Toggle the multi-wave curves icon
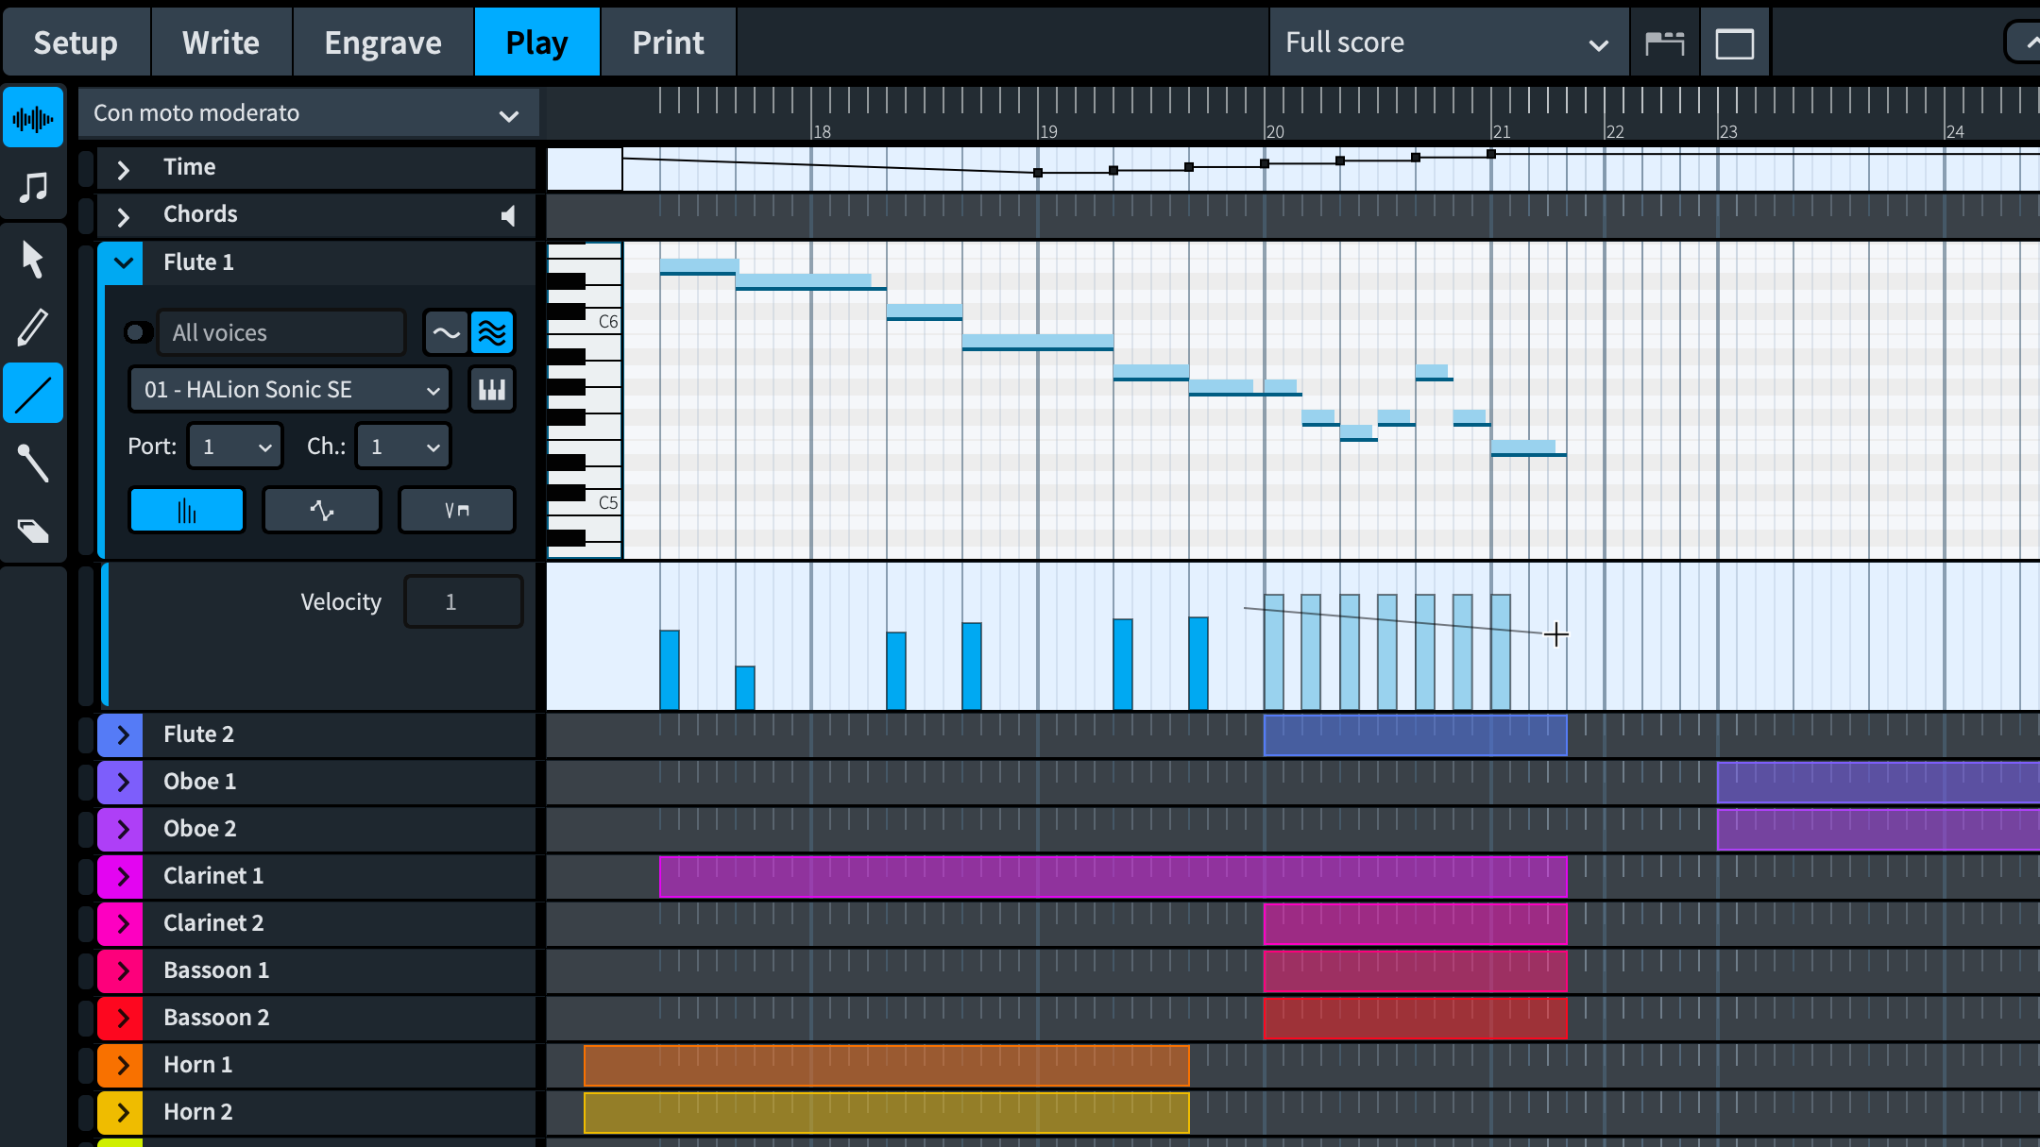Image resolution: width=2040 pixels, height=1147 pixels. [x=492, y=332]
